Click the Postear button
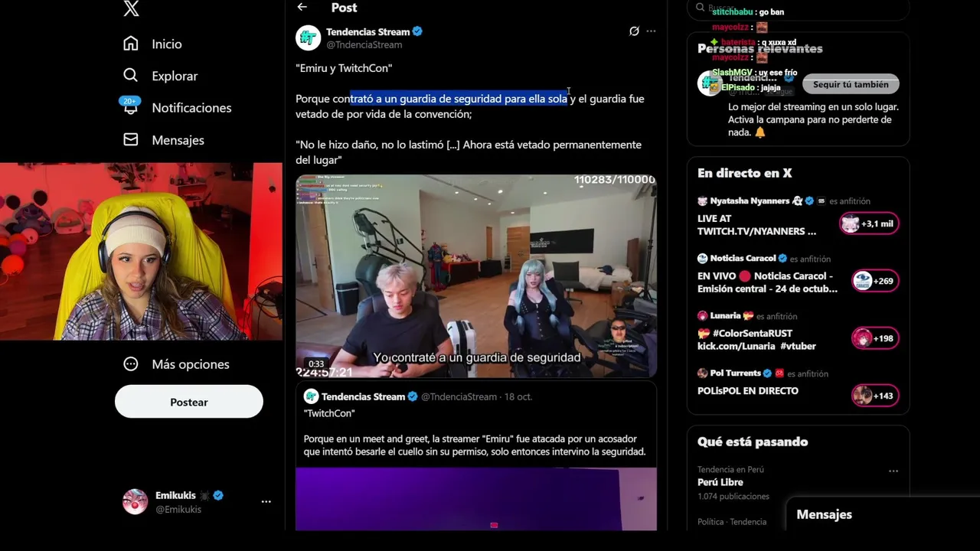This screenshot has width=980, height=551. point(189,402)
